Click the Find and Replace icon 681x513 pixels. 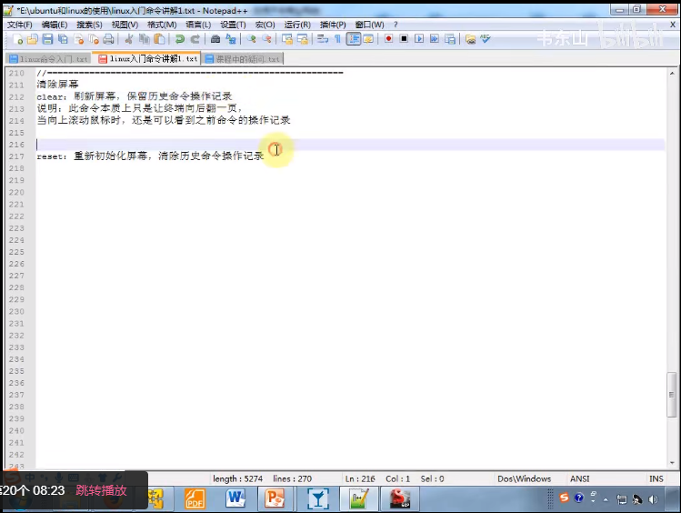[231, 39]
